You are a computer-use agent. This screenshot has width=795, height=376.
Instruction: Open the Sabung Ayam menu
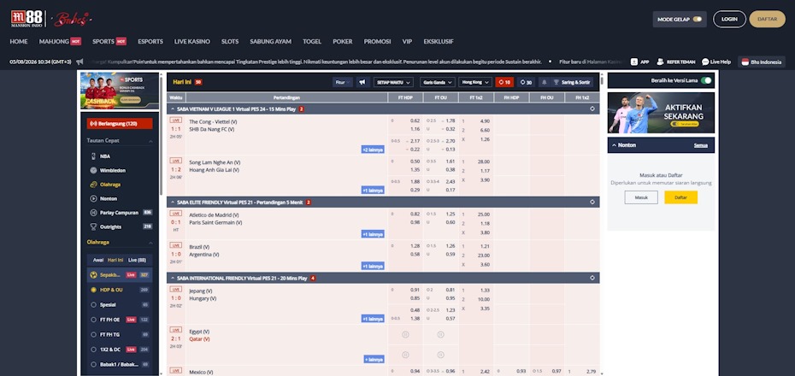click(270, 42)
